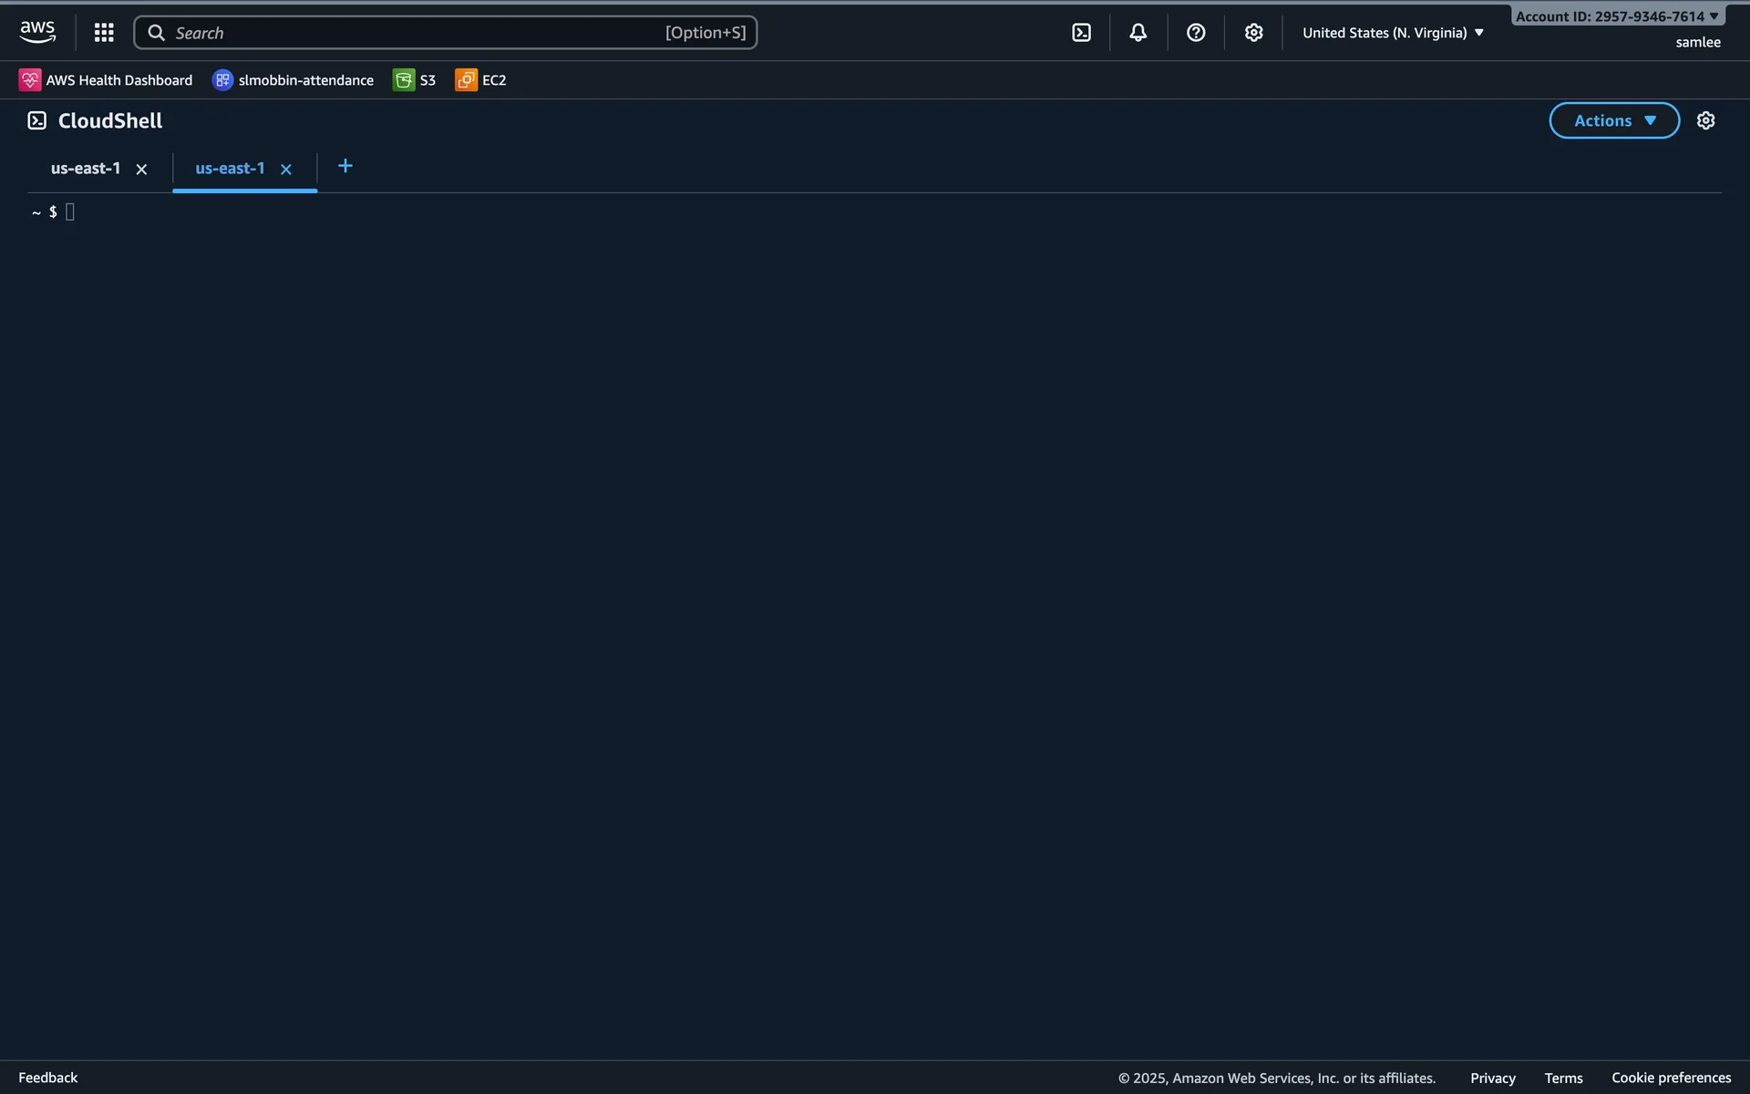Open the notifications bell icon
The width and height of the screenshot is (1750, 1094).
(1137, 33)
